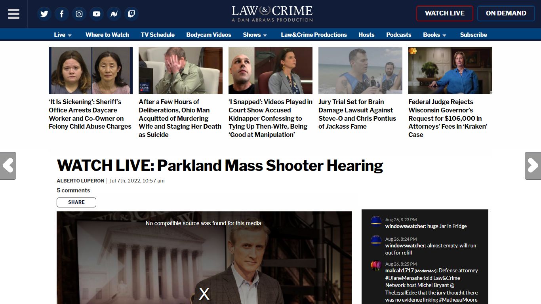Open the NewsBreak social icon
541x304 pixels.
[x=114, y=14]
